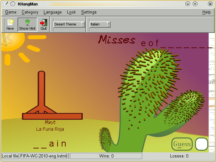Open the Category menu
The width and height of the screenshot is (216, 162).
point(30,12)
